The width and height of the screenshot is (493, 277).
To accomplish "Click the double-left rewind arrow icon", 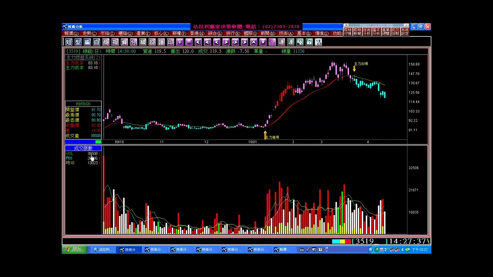I will (x=207, y=42).
